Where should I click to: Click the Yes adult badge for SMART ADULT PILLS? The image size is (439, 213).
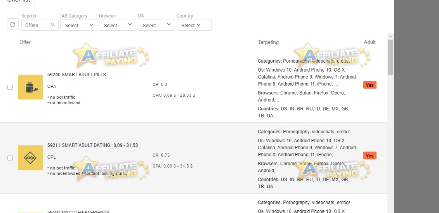[370, 85]
